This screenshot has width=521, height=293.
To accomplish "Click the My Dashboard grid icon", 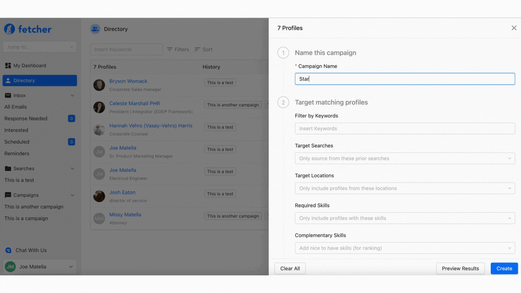I will (x=8, y=65).
